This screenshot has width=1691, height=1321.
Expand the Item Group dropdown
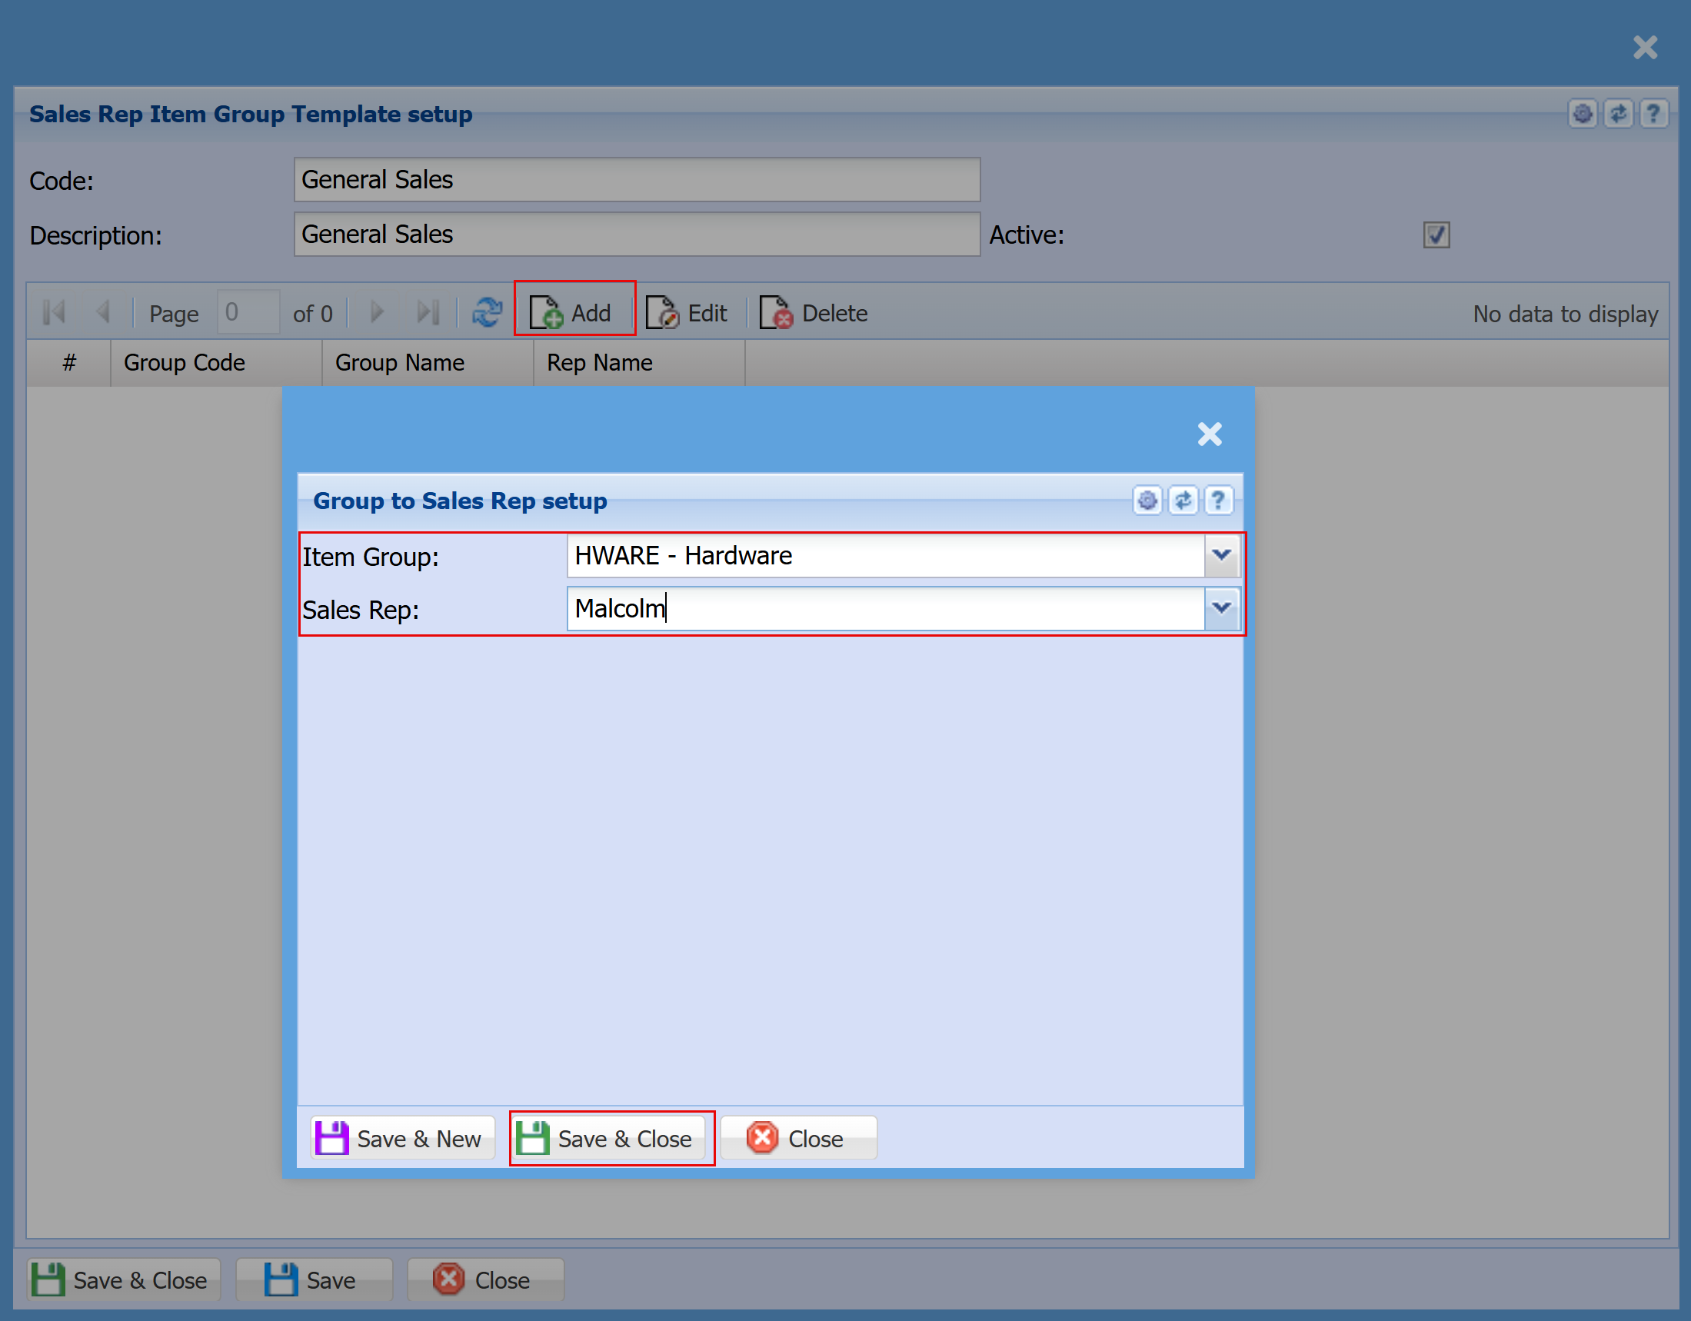coord(1222,555)
